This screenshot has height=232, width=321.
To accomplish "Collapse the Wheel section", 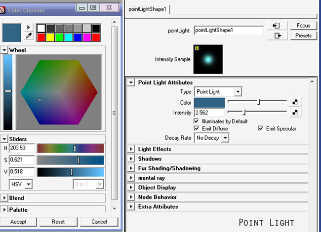I will coord(4,50).
